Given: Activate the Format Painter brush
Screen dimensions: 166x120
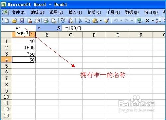Looking at the screenshot, I should tap(107, 21).
